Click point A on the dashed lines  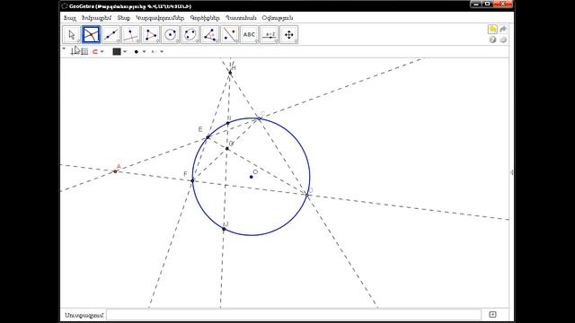(115, 171)
